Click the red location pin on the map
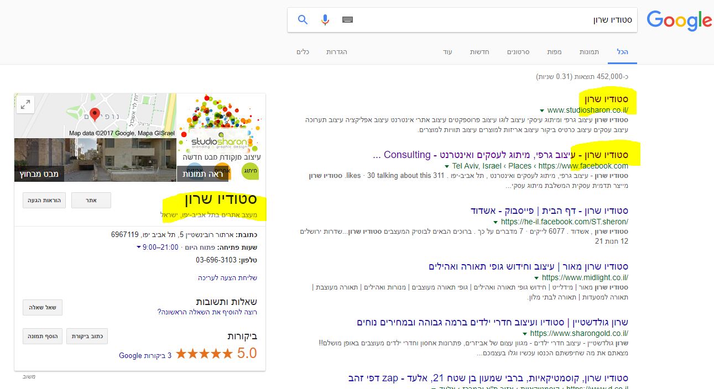 pyautogui.click(x=95, y=114)
